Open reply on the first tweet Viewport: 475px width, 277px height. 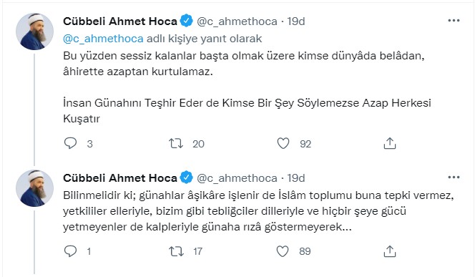(71, 143)
